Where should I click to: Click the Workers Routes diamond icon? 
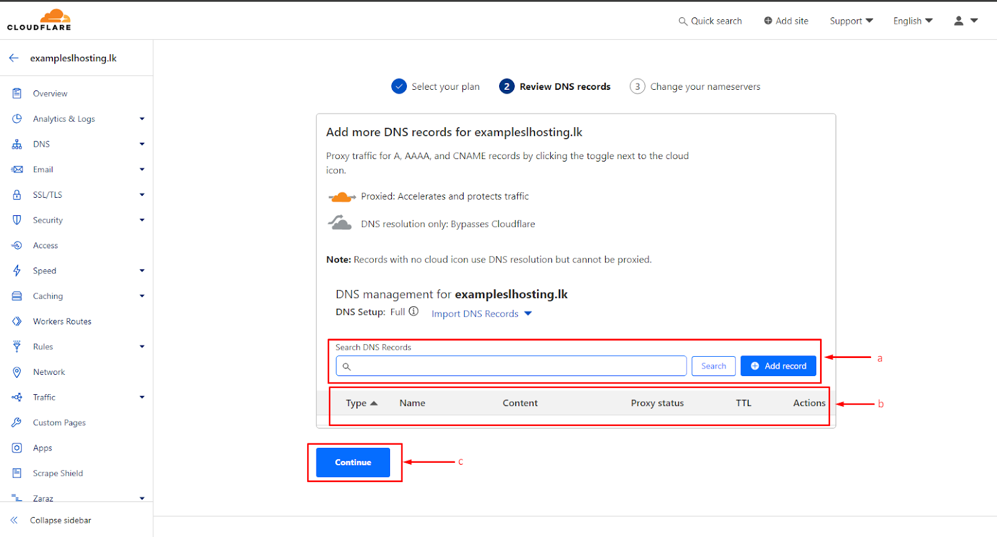pyautogui.click(x=17, y=321)
